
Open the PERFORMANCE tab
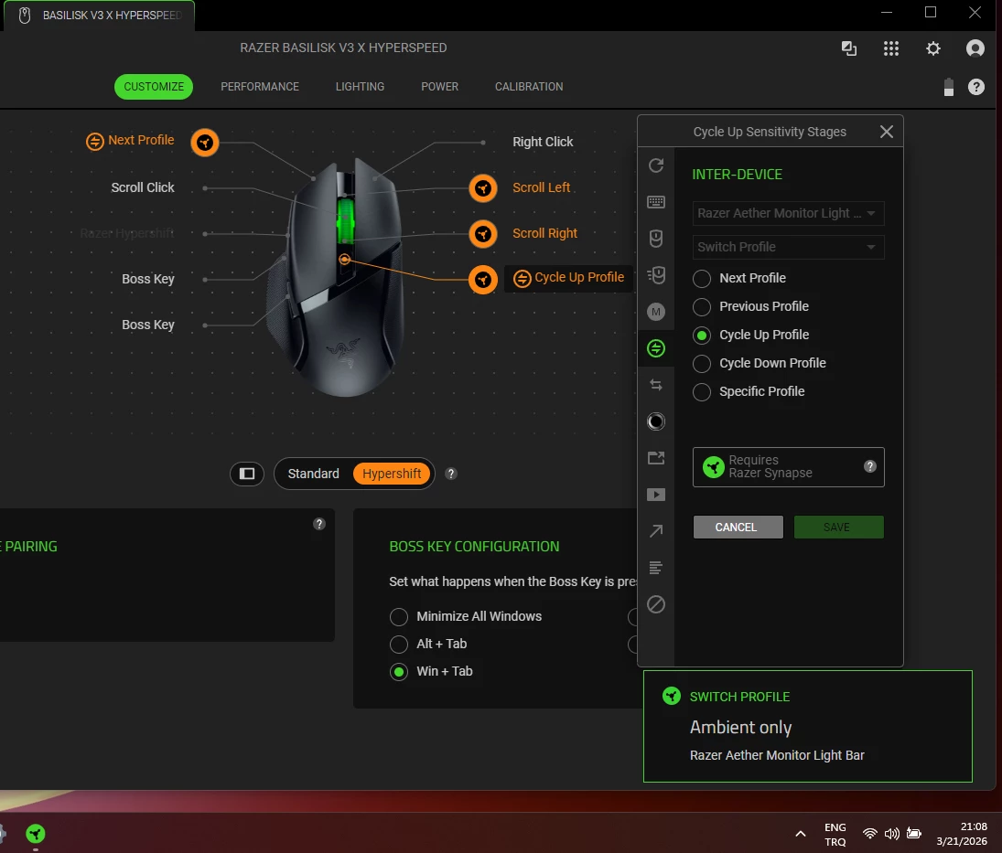coord(260,87)
